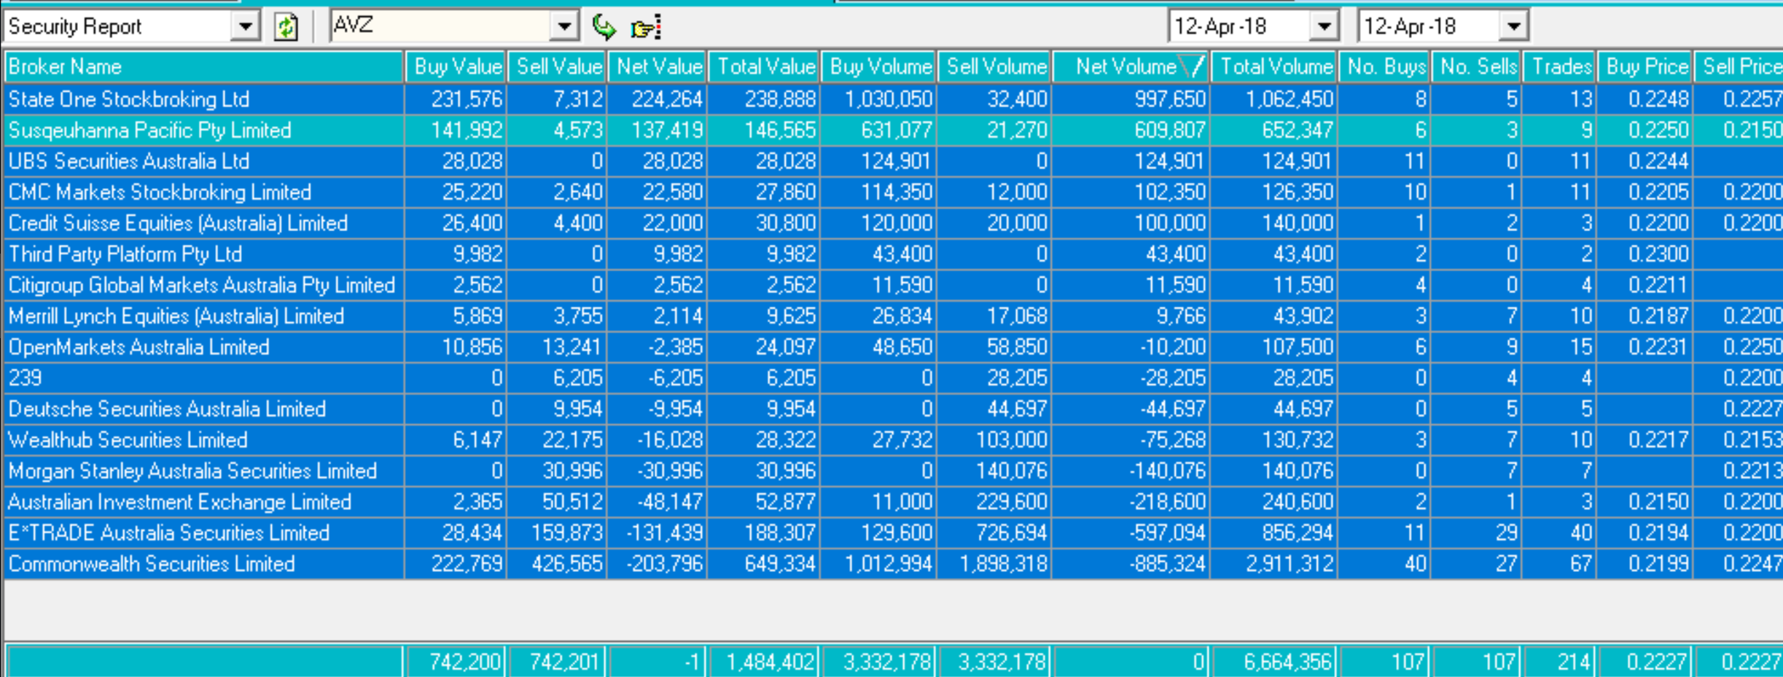This screenshot has width=1783, height=677.
Task: Select Credit Suisse Equities (Australia) Limited row
Action: click(894, 223)
